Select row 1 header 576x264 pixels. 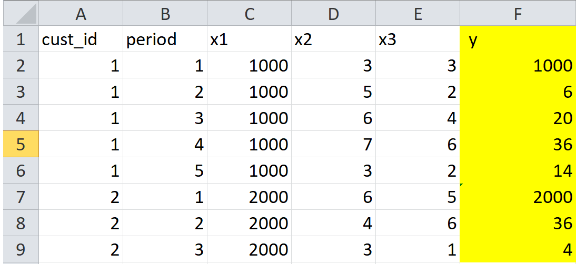click(21, 40)
